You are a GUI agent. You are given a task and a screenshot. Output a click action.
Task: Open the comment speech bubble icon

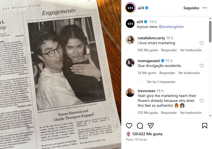(x=140, y=126)
